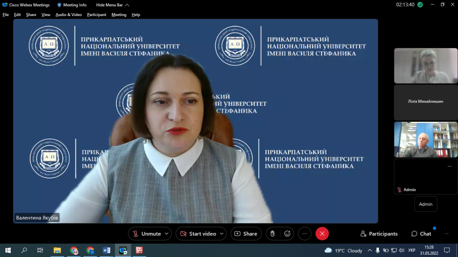
Task: Click the Meeting Info shield icon
Action: [59, 5]
